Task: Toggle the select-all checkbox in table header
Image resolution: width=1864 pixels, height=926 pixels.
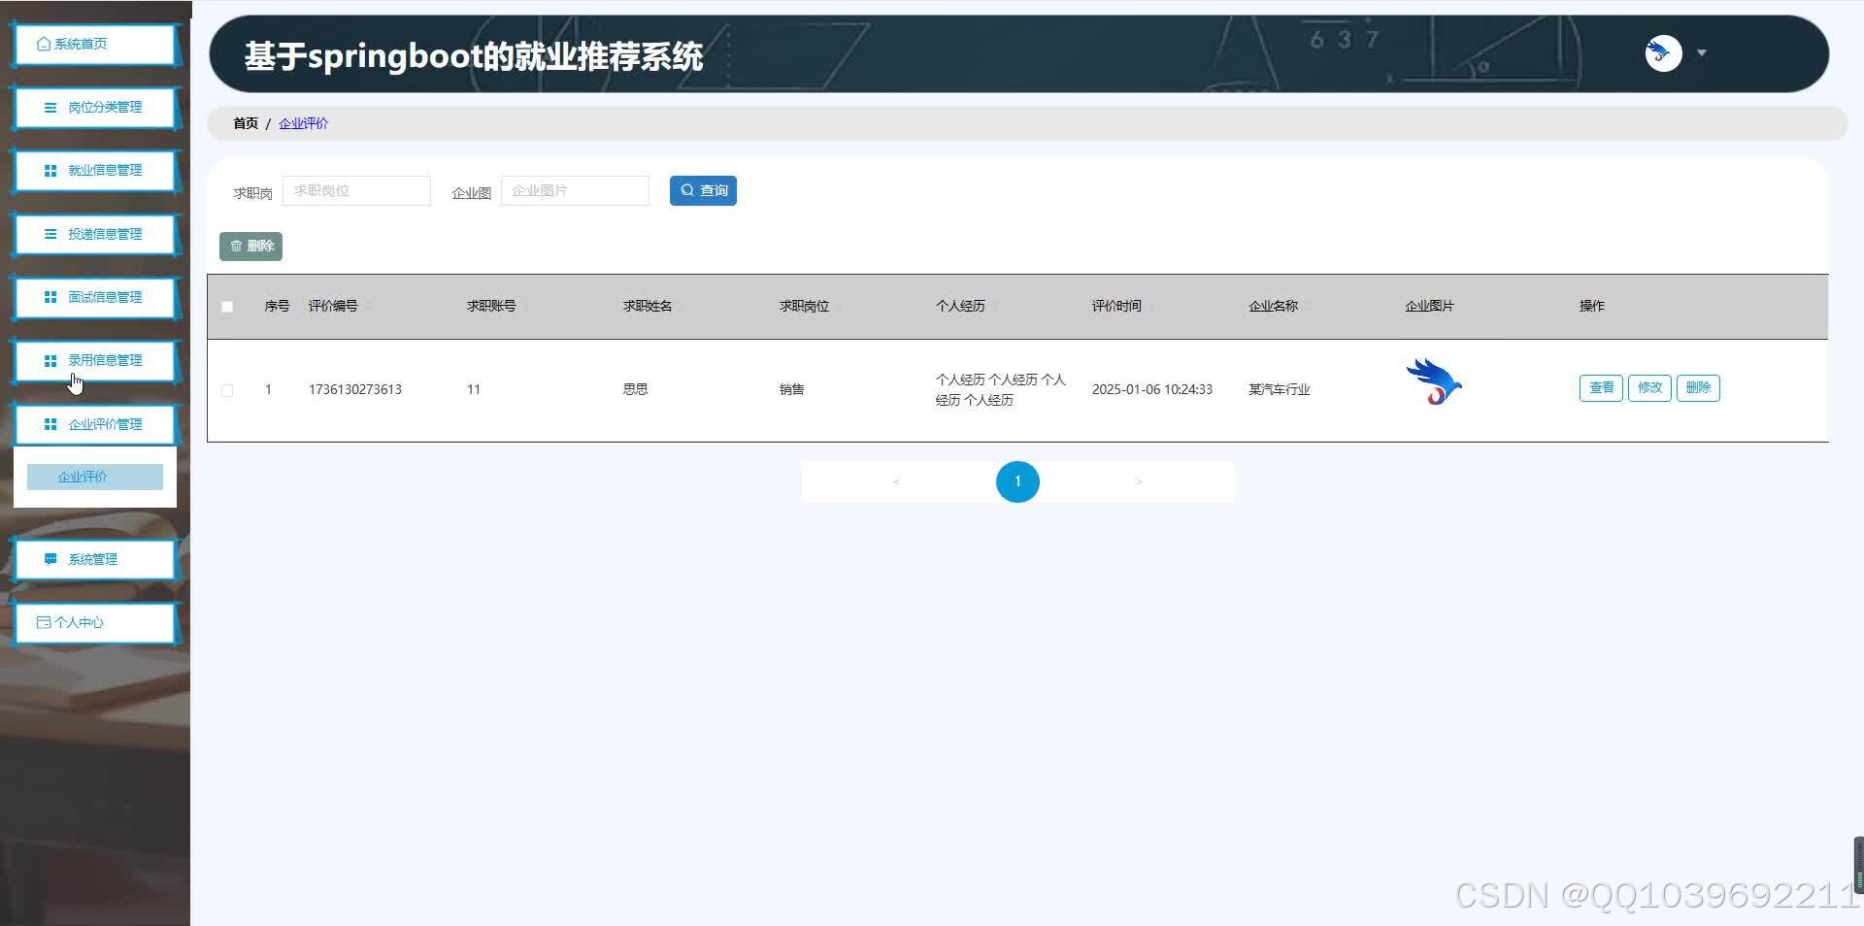Action: (x=227, y=306)
